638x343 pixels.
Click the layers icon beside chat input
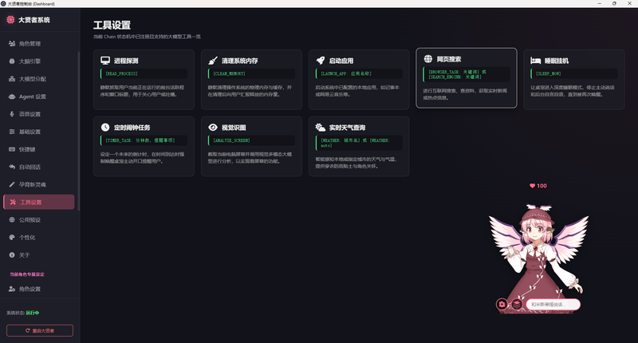click(x=517, y=304)
